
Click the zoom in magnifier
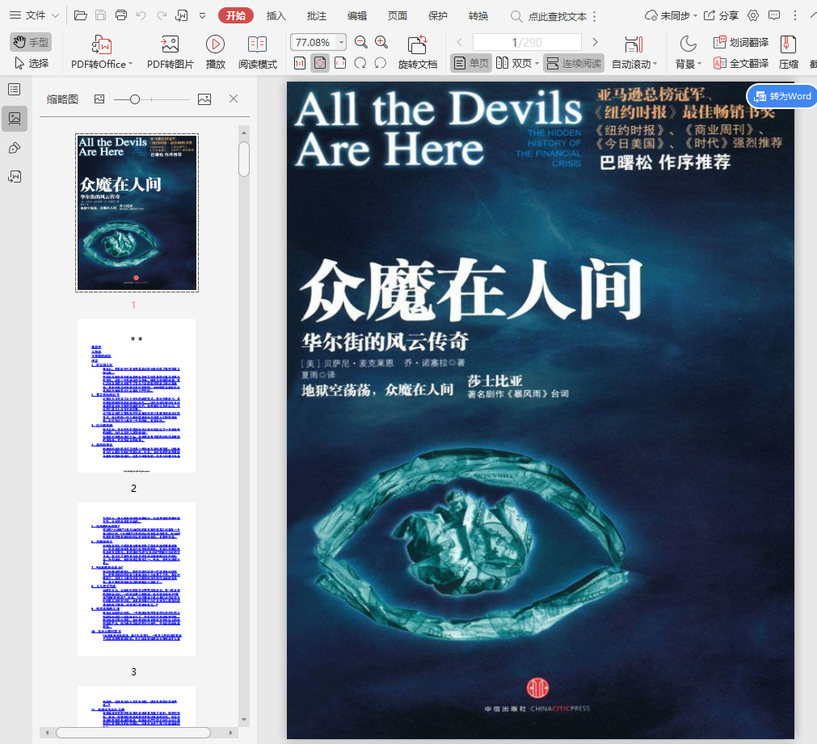(381, 42)
